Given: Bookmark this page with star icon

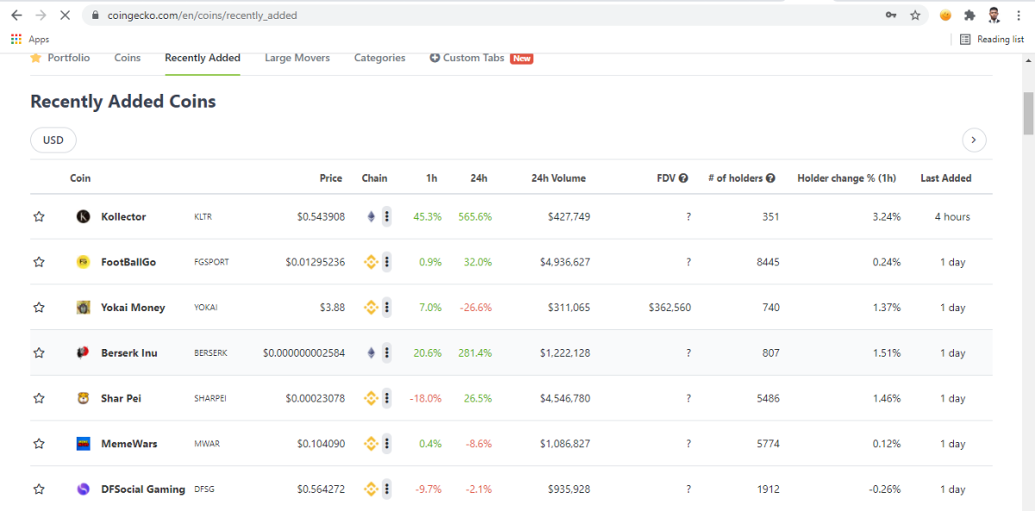Looking at the screenshot, I should pos(915,16).
